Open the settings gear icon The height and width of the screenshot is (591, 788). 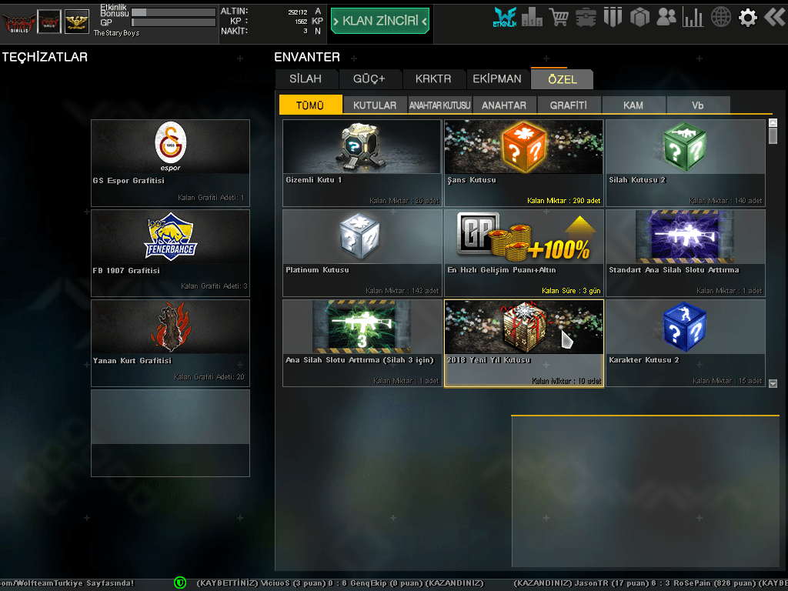(x=747, y=18)
